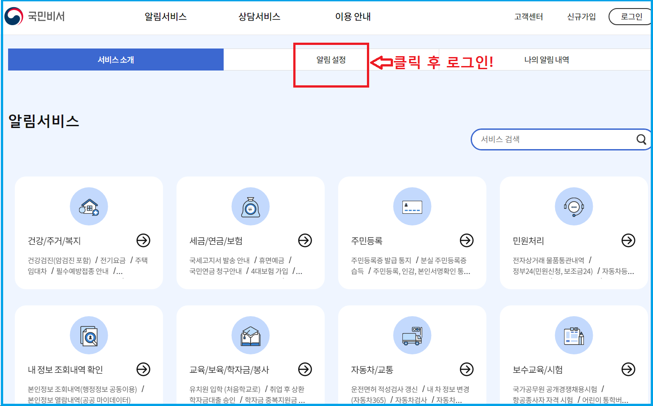Viewport: 653px width, 406px height.
Task: Click the 자동차/교통 truck icon
Action: [x=412, y=335]
